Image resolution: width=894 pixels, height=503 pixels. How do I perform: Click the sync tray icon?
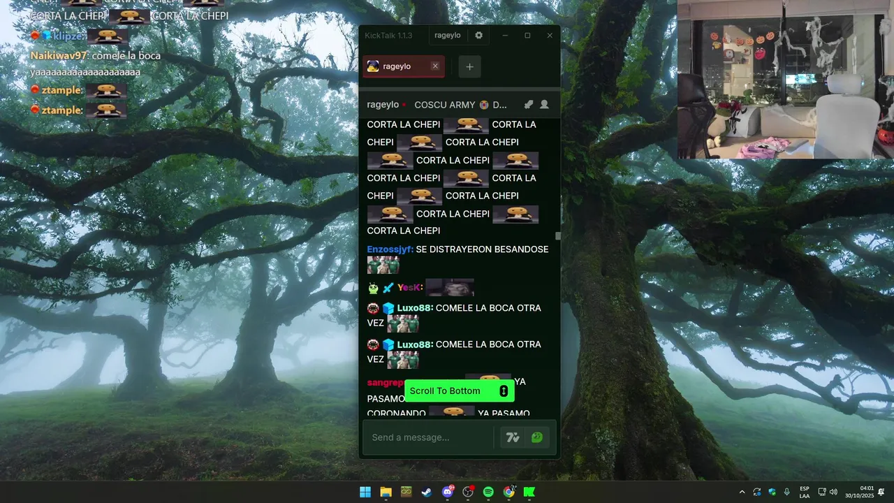coord(757,492)
